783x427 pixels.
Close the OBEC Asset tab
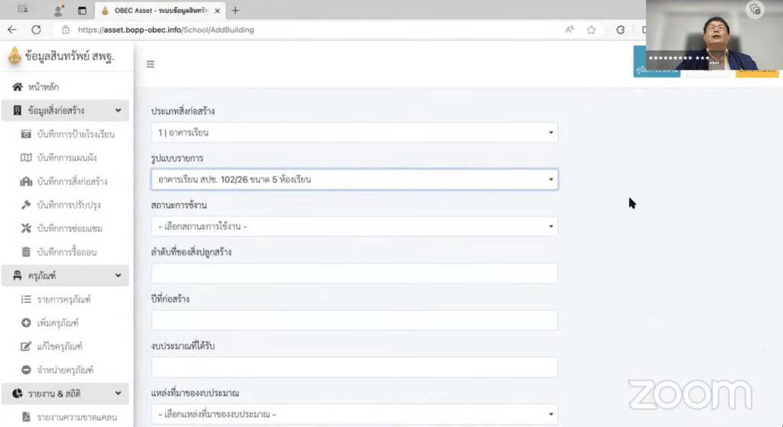coord(217,11)
